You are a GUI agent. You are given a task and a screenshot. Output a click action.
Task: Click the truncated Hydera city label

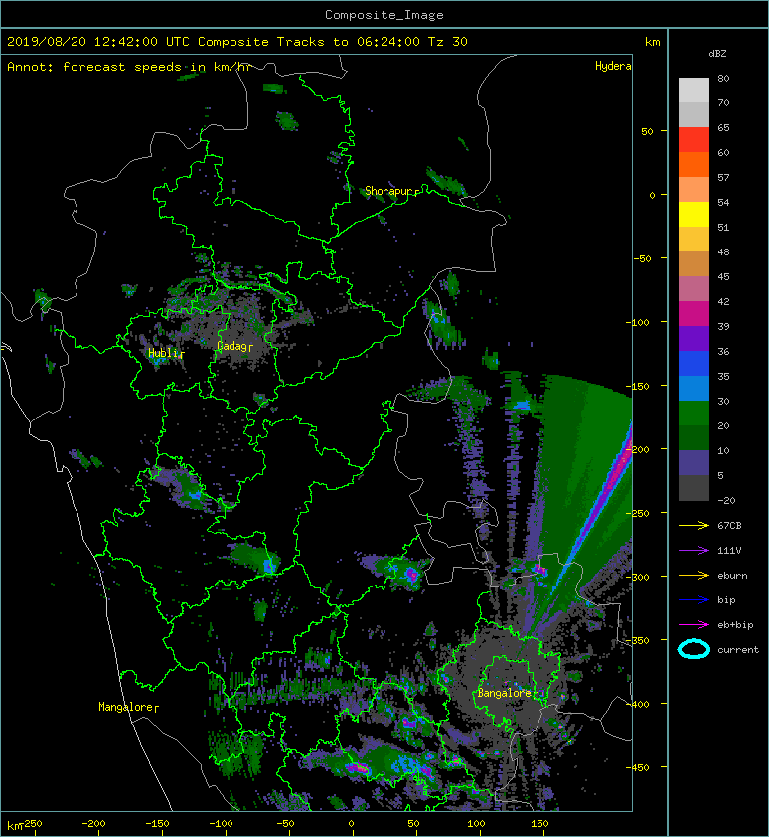point(613,66)
